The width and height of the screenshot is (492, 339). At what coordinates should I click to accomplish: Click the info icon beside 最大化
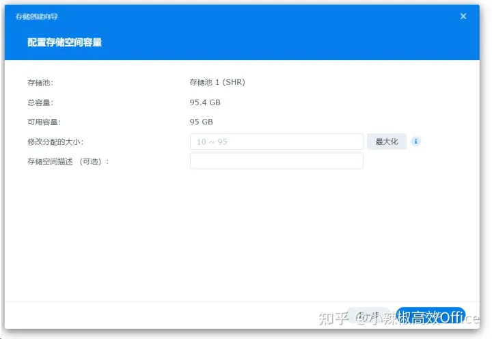point(415,141)
